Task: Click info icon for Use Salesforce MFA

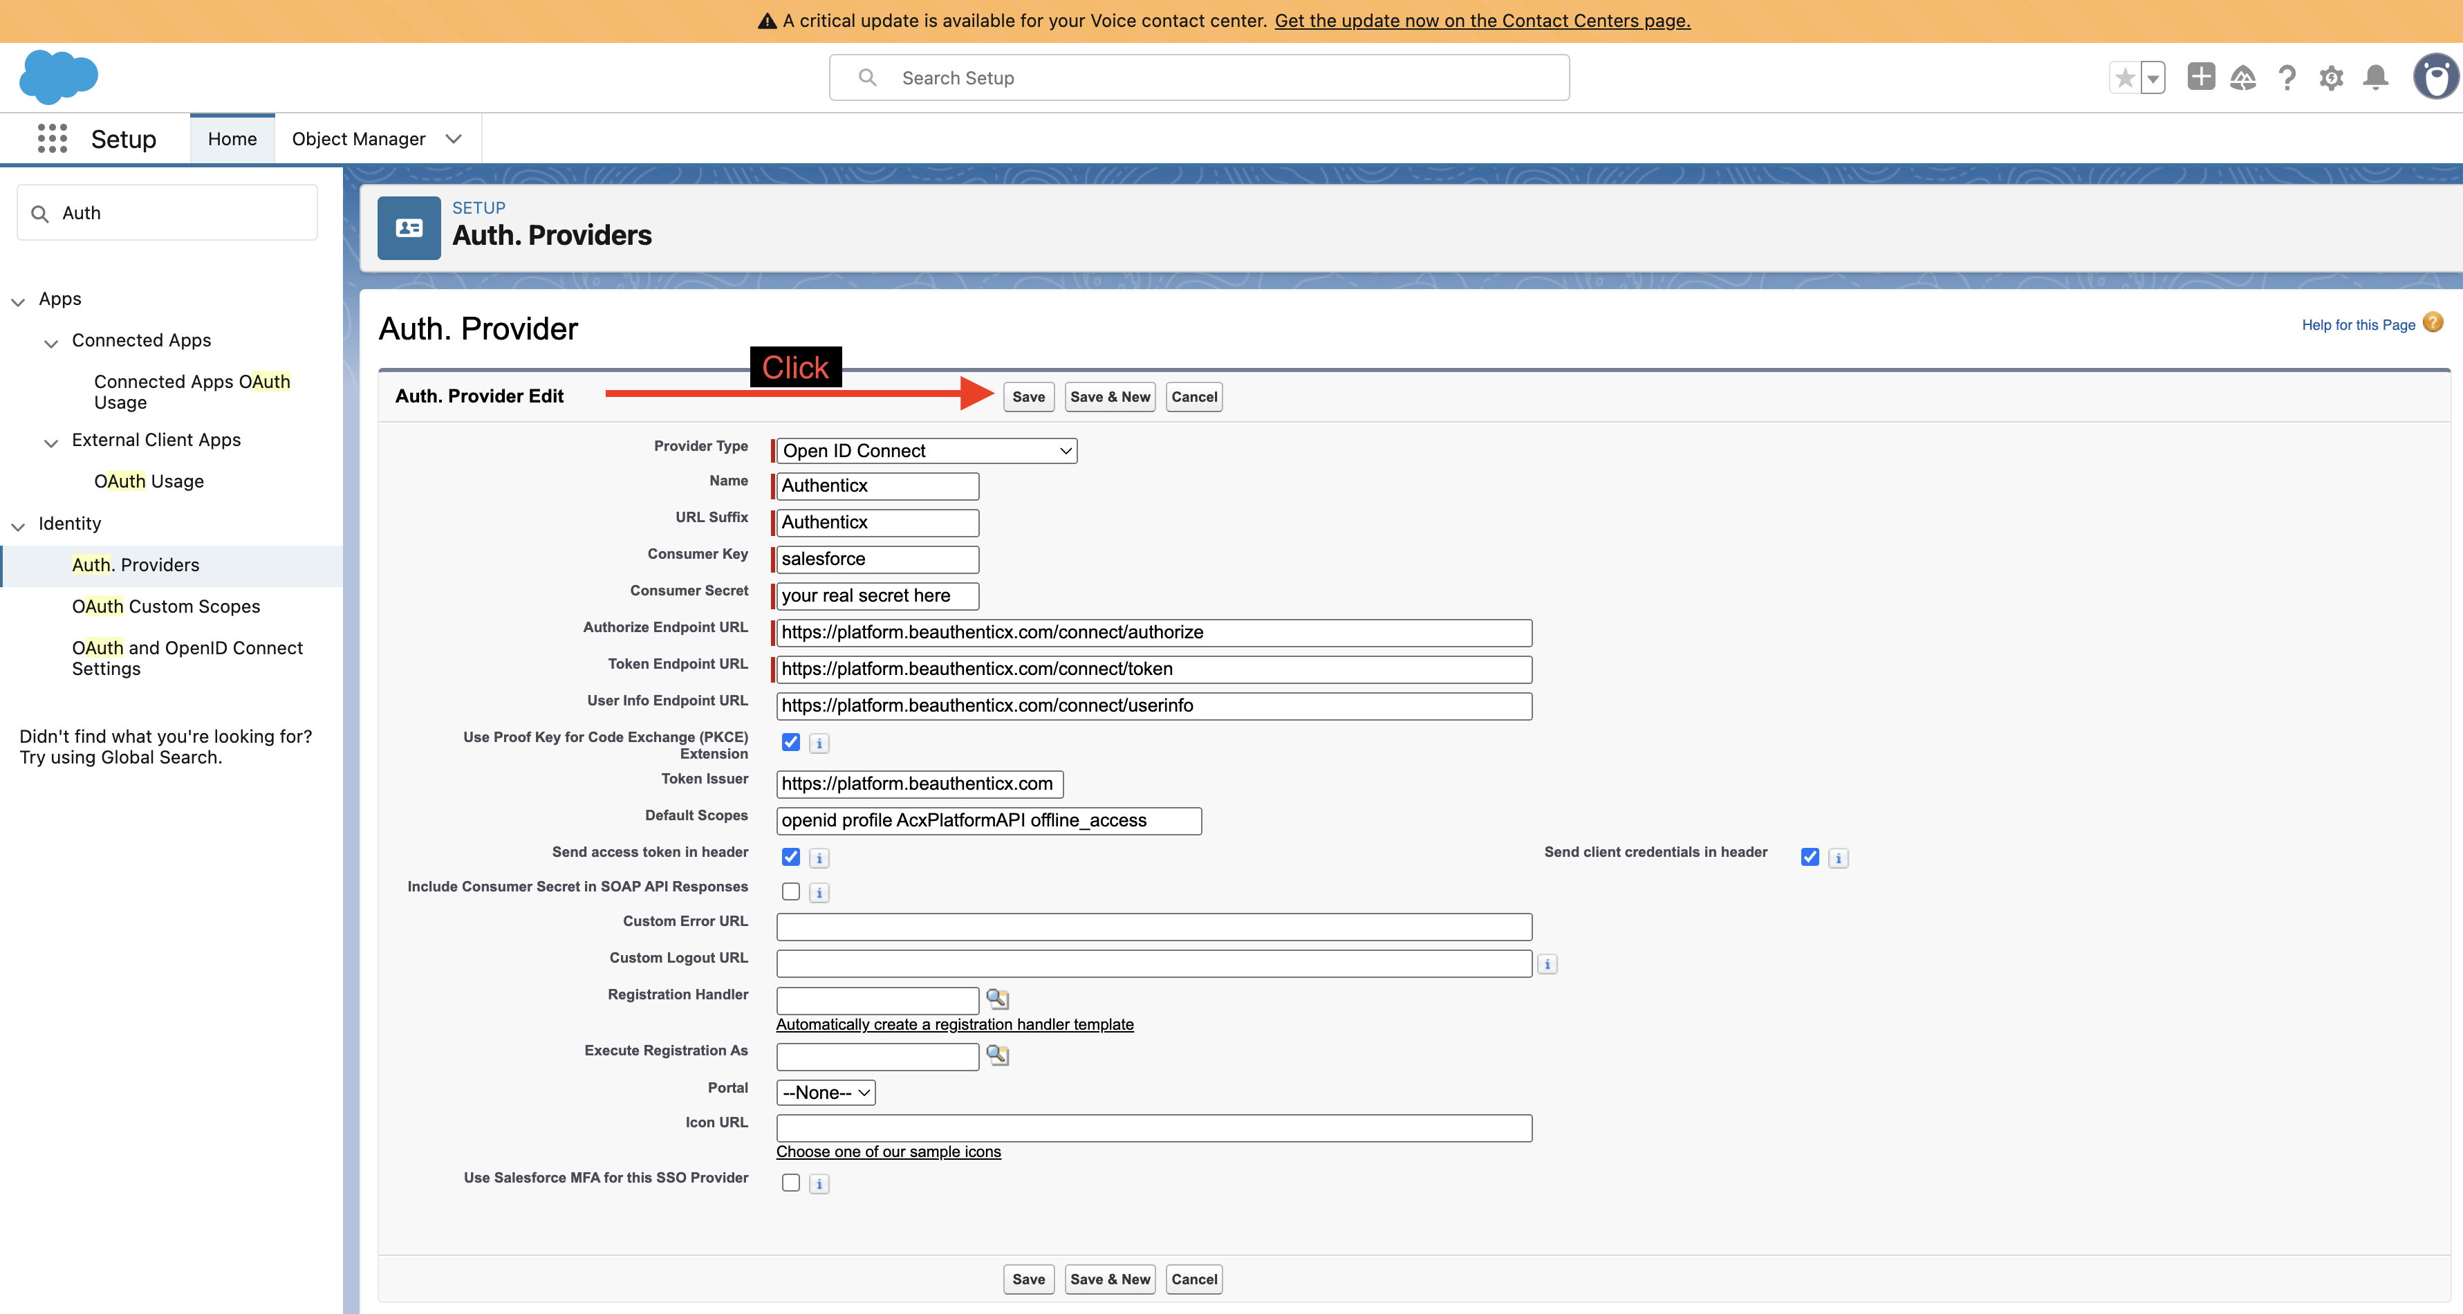Action: tap(819, 1184)
